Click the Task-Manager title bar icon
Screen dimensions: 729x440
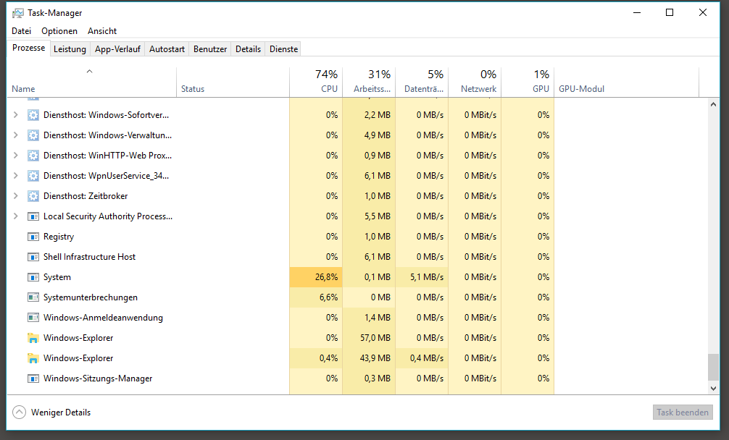[17, 13]
